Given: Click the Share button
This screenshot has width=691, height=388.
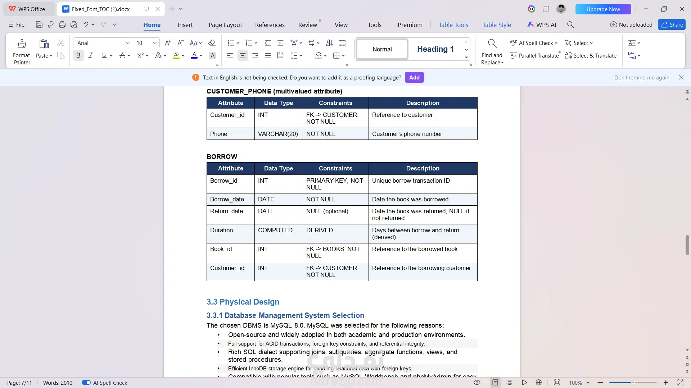Looking at the screenshot, I should coord(672,25).
